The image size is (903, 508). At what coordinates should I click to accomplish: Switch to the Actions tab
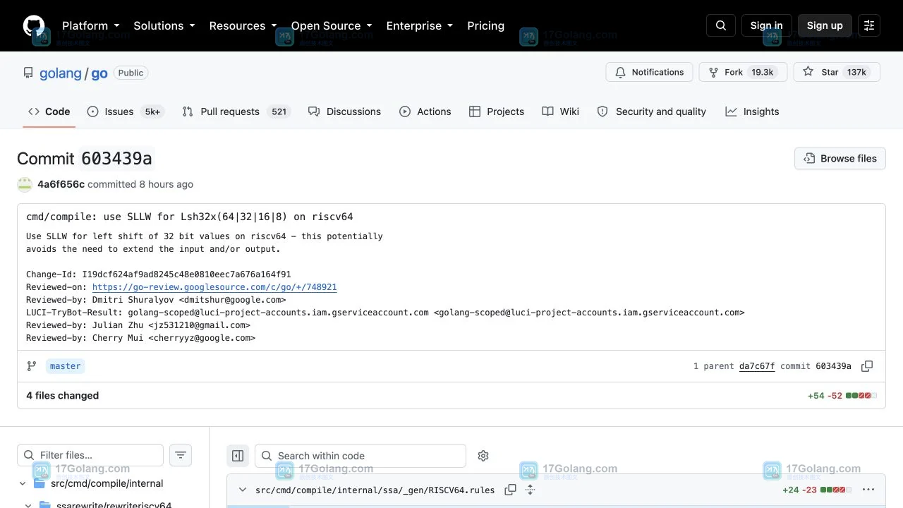[x=425, y=111]
